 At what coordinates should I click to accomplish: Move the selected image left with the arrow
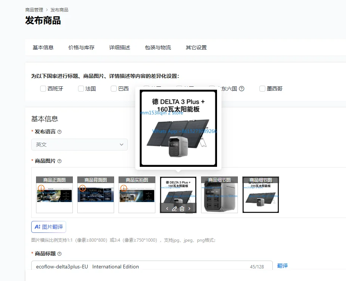(167, 209)
